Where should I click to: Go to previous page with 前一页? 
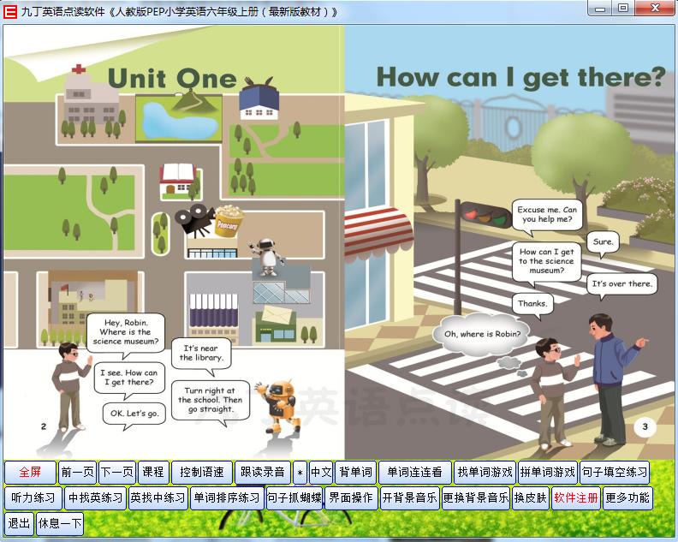(x=78, y=472)
